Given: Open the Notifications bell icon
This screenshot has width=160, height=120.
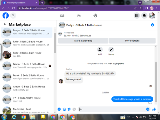Looking at the screenshot, I should coord(144,16).
